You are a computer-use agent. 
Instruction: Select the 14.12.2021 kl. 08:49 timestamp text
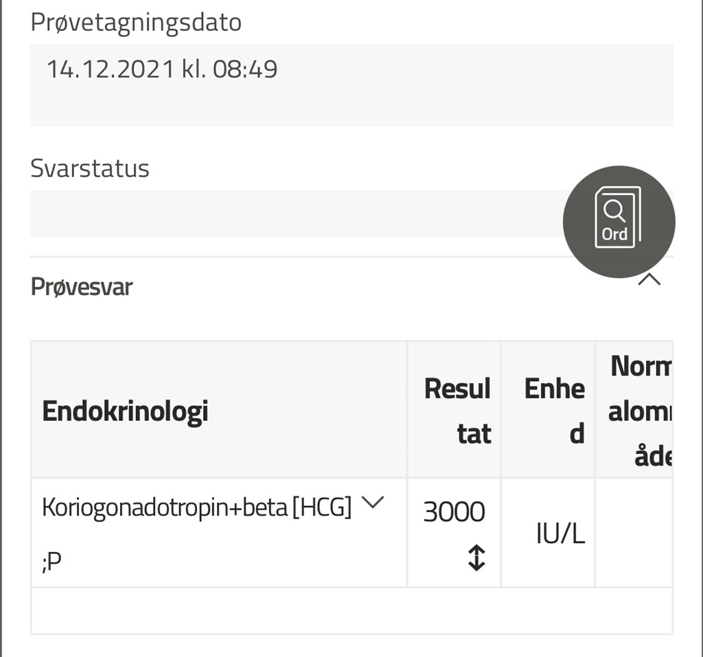click(162, 69)
